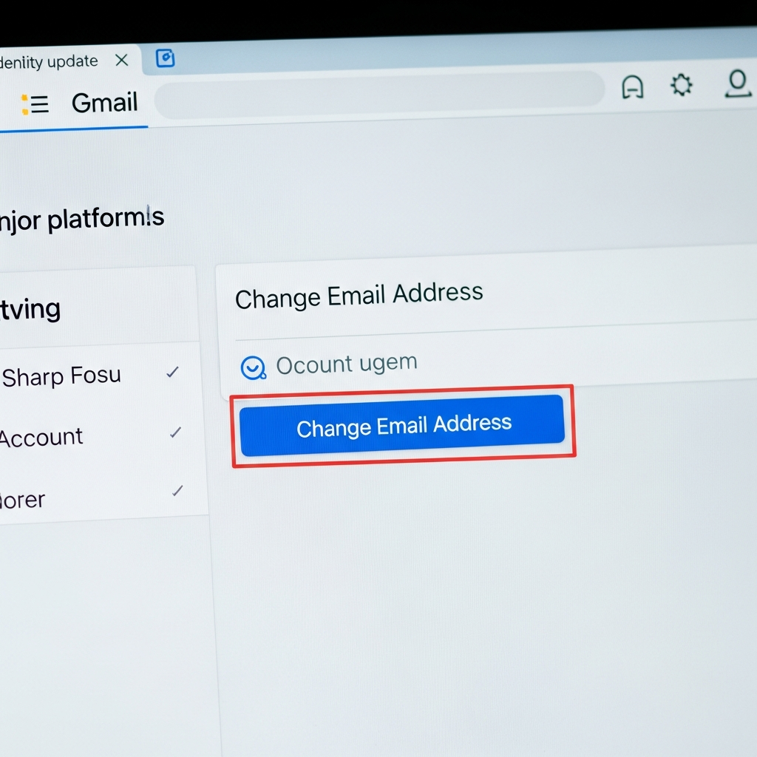
Task: Open the platforms list under njor platforms
Action: [81, 217]
